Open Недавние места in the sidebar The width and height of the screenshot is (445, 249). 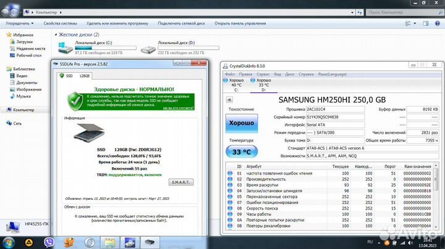(x=31, y=49)
